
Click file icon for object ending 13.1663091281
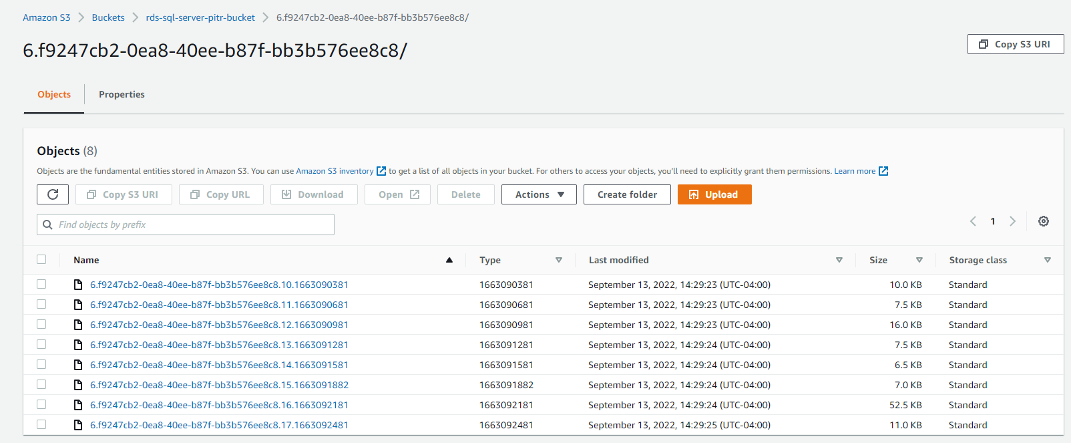click(x=78, y=345)
